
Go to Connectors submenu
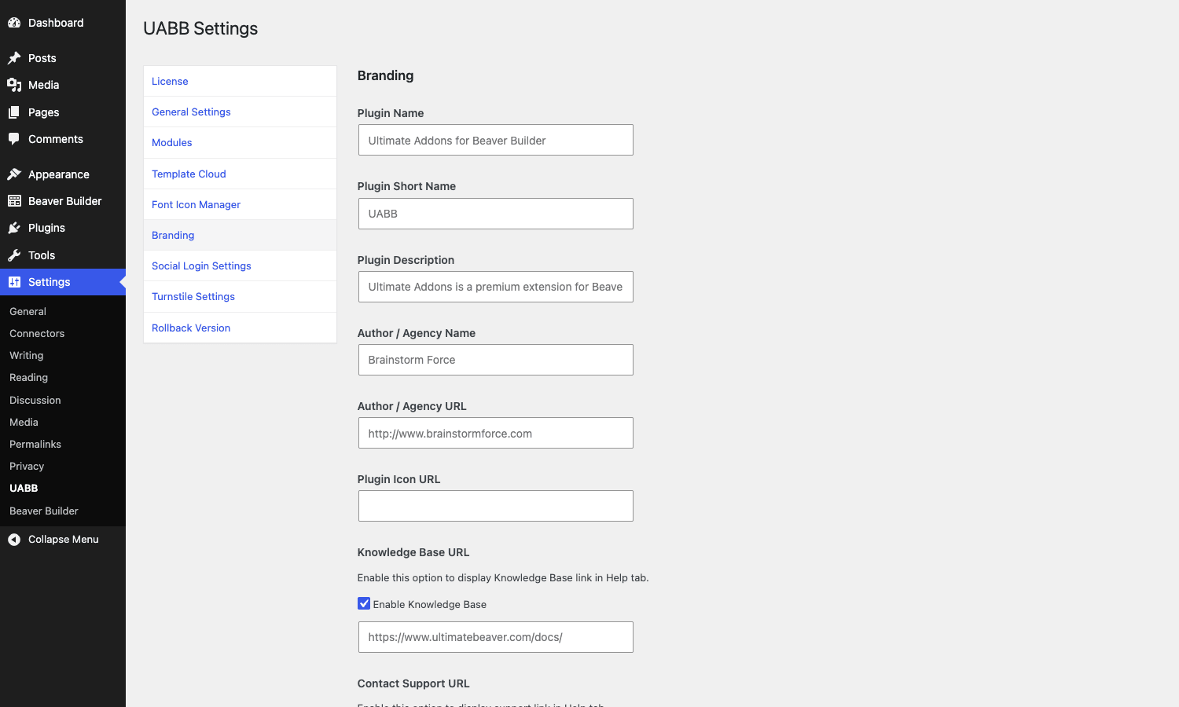[37, 333]
